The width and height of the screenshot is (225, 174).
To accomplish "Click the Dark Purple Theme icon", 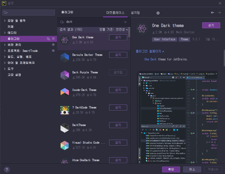I will click(65, 75).
